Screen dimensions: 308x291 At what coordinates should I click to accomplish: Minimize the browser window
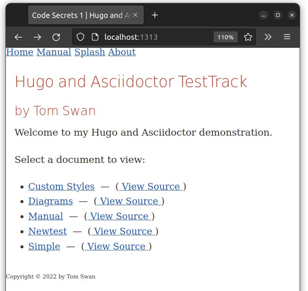[x=264, y=15]
